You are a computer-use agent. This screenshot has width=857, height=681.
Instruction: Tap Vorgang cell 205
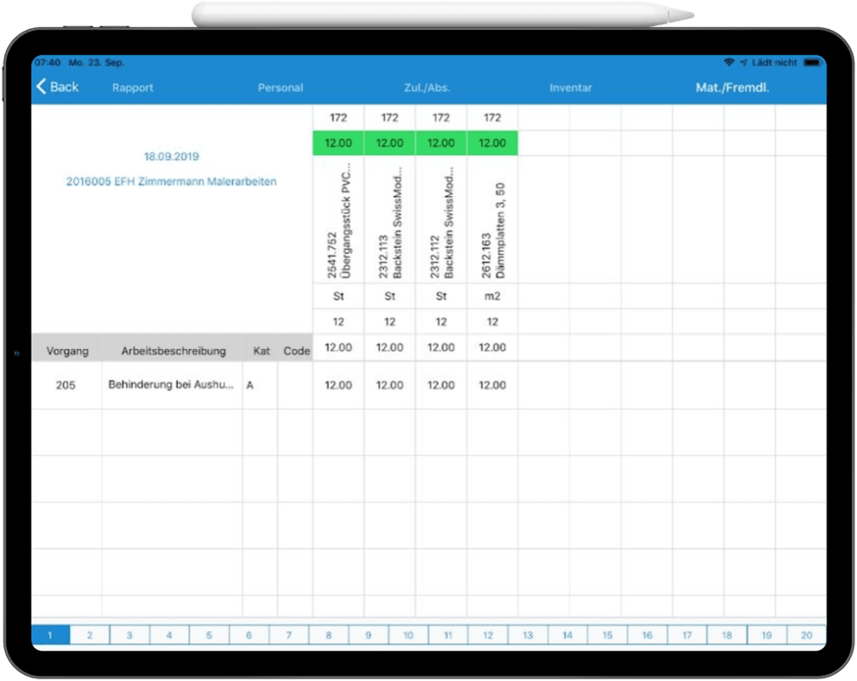(x=66, y=385)
